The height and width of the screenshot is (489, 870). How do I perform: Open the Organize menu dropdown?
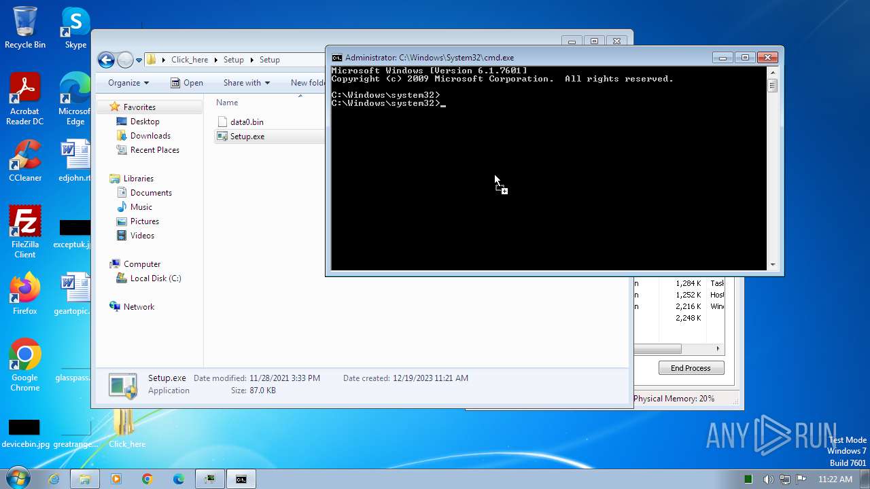[x=128, y=83]
